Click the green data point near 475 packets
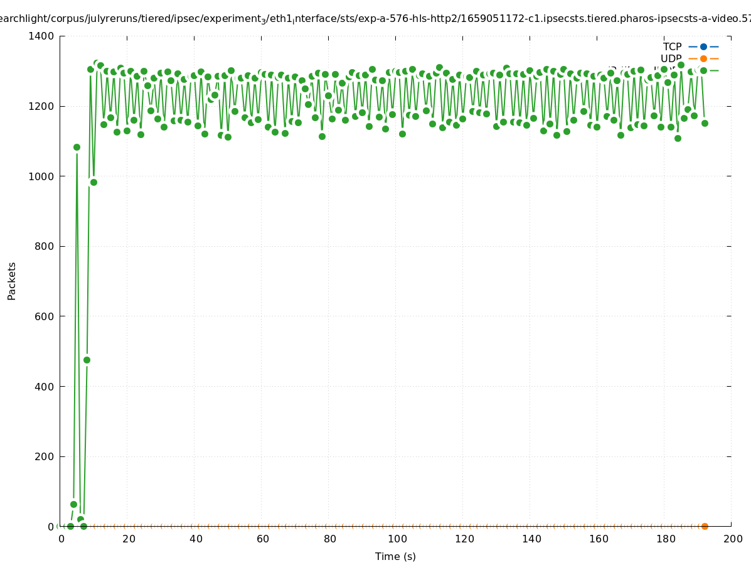 (87, 360)
